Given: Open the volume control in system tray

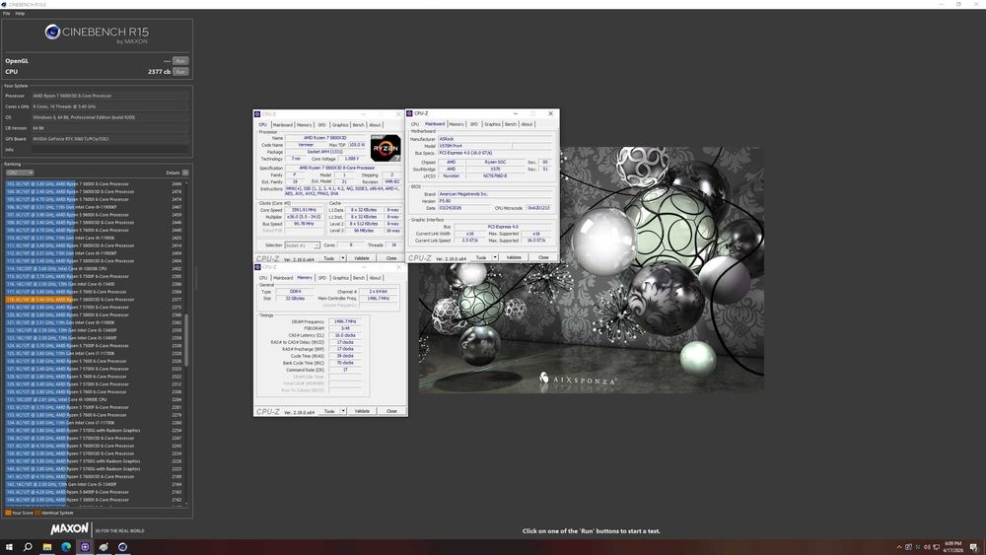Looking at the screenshot, I should 927,547.
